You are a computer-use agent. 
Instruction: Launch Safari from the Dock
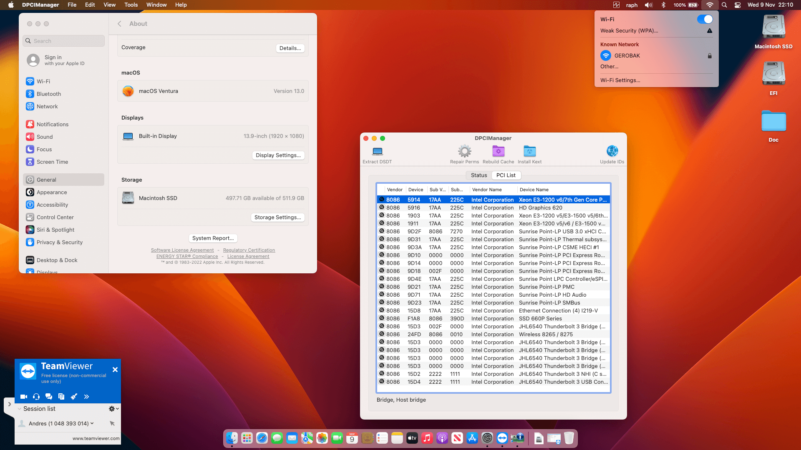pos(262,438)
